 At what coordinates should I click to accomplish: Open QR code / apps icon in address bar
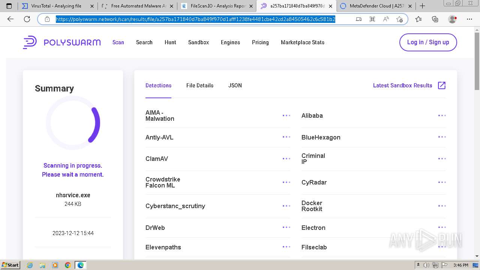[372, 19]
